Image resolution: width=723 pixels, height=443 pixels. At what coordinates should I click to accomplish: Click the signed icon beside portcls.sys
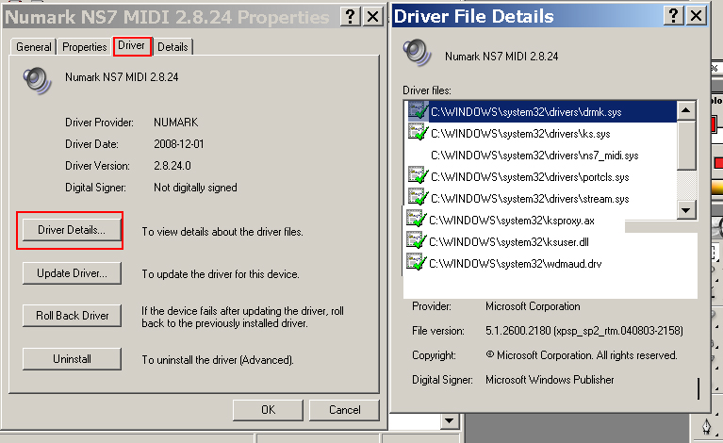(x=418, y=176)
